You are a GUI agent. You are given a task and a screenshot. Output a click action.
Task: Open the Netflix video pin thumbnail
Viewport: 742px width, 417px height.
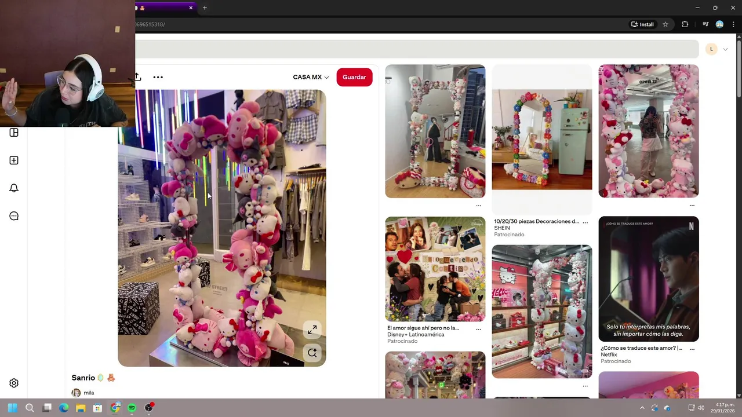(649, 279)
